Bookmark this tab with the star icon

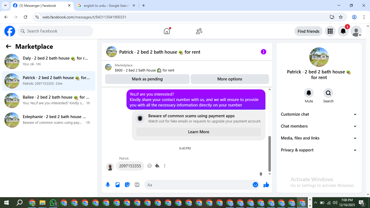(341, 17)
